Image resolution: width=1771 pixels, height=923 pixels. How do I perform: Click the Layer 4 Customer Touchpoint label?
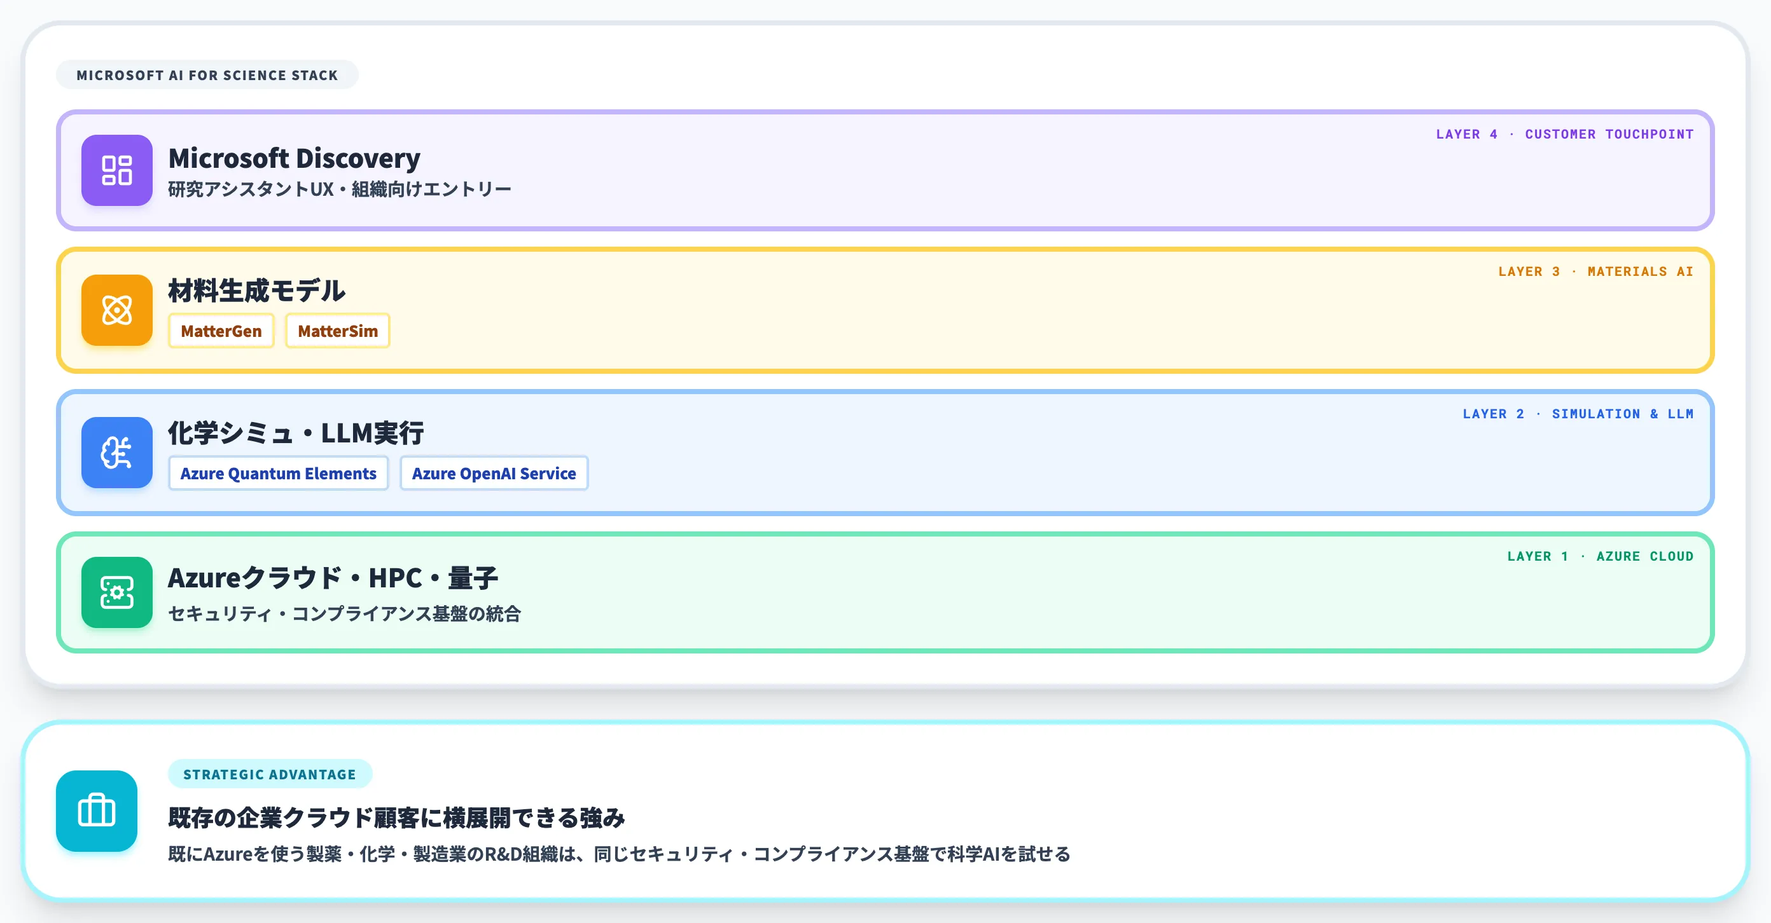click(x=1565, y=135)
